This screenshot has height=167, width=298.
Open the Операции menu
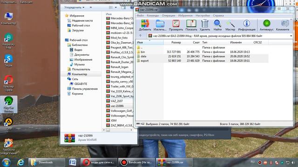pyautogui.click(x=169, y=15)
